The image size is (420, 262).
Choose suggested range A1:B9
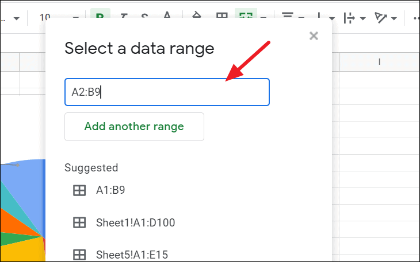(x=110, y=190)
